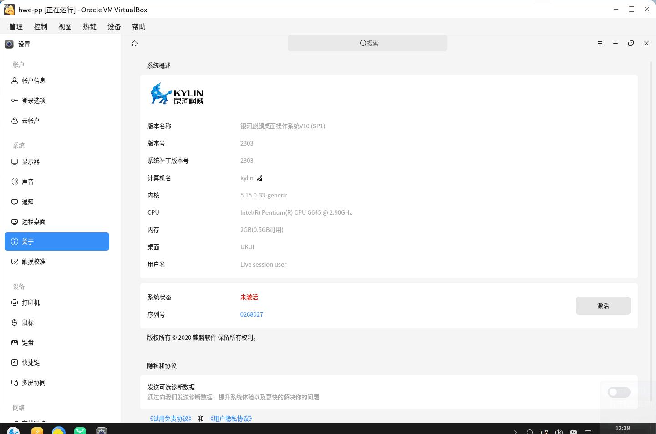Screen dimensions: 656x434
Task: Open the 设备 menu in VirtualBox
Action: coord(114,27)
